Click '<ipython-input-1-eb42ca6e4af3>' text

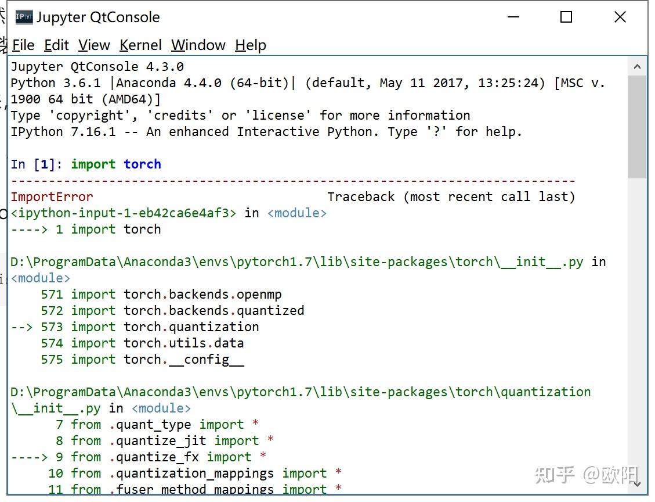(x=123, y=213)
